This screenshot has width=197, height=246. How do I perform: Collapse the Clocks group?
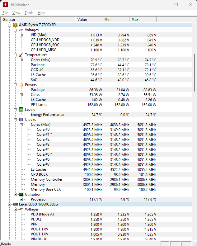point(15,120)
